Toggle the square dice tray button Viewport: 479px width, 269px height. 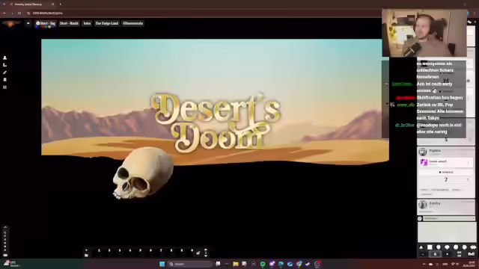430,247
